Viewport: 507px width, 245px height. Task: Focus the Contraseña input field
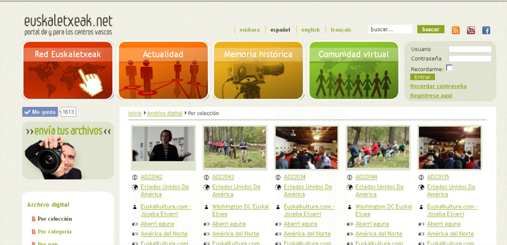(470, 58)
